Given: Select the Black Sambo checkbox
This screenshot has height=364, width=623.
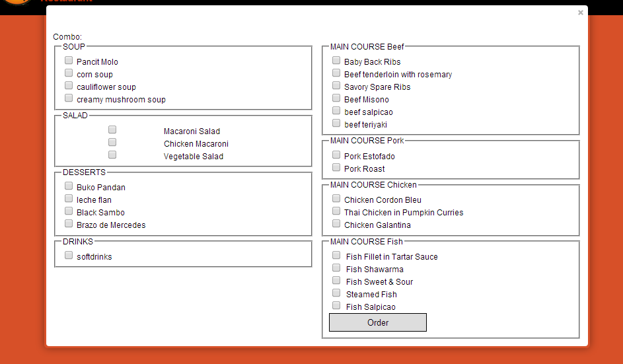Looking at the screenshot, I should click(69, 211).
